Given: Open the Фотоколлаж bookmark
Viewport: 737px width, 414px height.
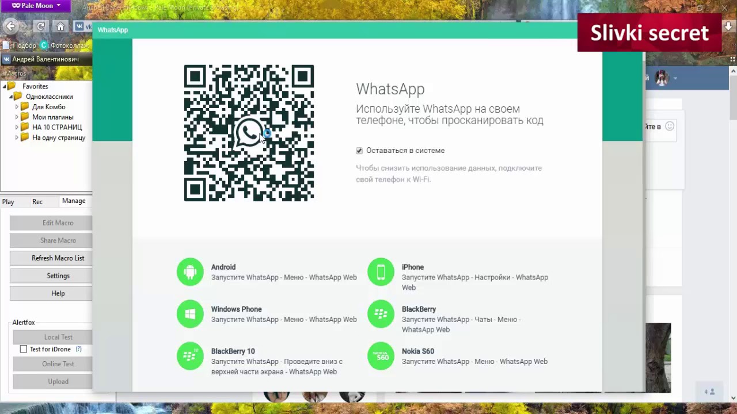Looking at the screenshot, I should (x=63, y=45).
